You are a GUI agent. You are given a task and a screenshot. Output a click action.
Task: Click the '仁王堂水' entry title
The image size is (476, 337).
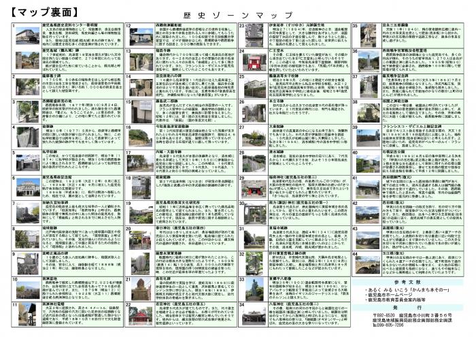coord(276,50)
